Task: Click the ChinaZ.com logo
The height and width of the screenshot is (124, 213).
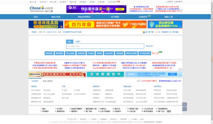Action: click(x=41, y=9)
